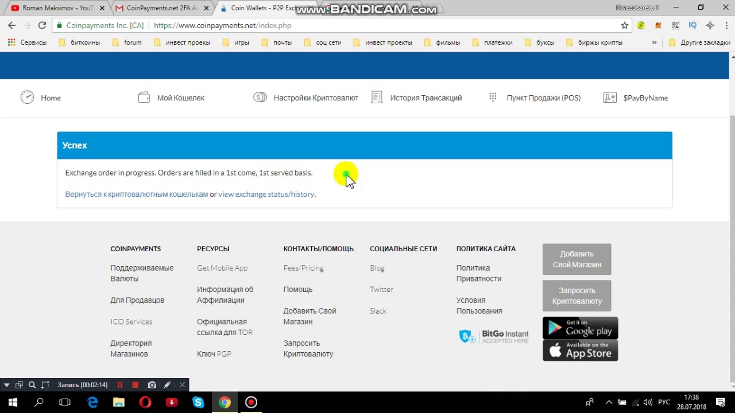Image resolution: width=735 pixels, height=413 pixels.
Task: Switch to CoinPayments.net 2FA Gmail tab
Action: [162, 8]
